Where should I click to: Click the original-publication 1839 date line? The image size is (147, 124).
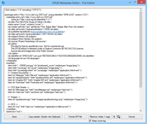33,29
